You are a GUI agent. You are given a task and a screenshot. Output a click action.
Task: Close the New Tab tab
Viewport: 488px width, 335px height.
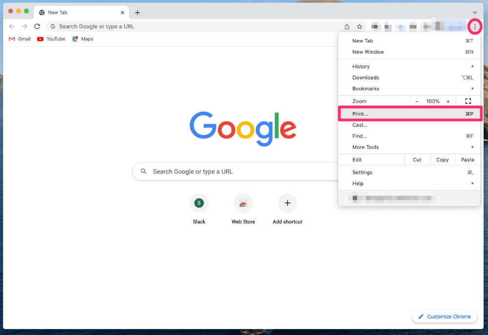[122, 13]
